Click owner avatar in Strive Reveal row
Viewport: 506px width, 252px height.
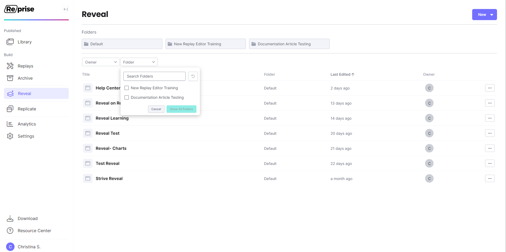[429, 178]
